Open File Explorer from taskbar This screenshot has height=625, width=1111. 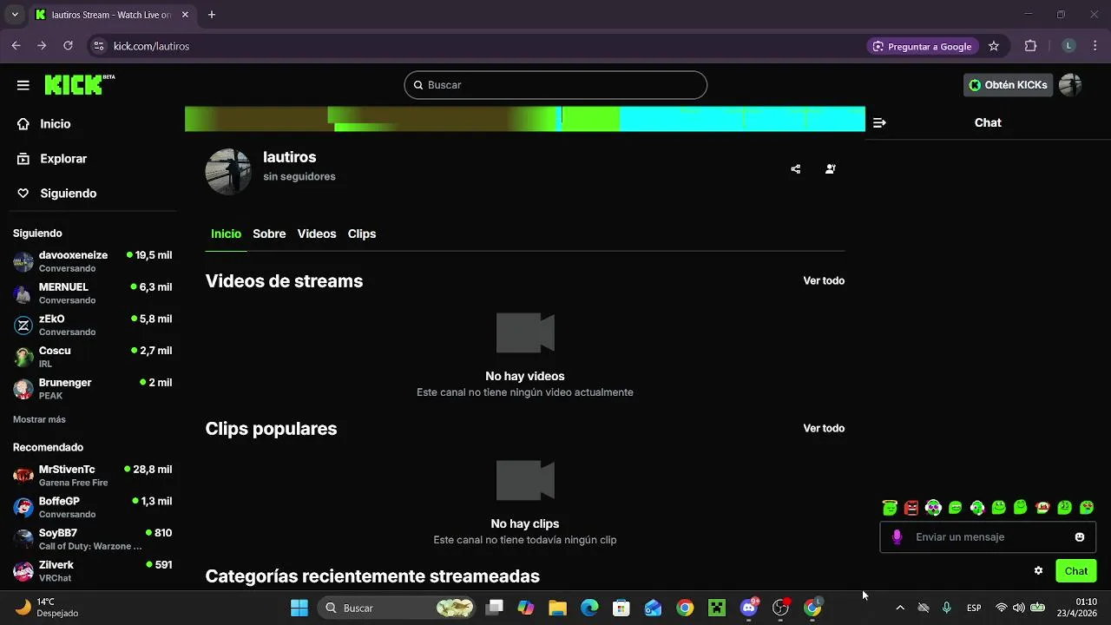pyautogui.click(x=557, y=609)
